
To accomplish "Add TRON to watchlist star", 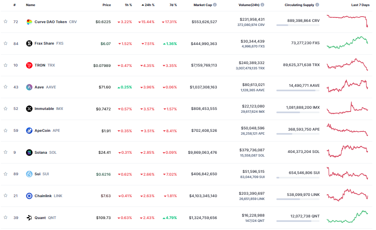I will click(x=6, y=65).
